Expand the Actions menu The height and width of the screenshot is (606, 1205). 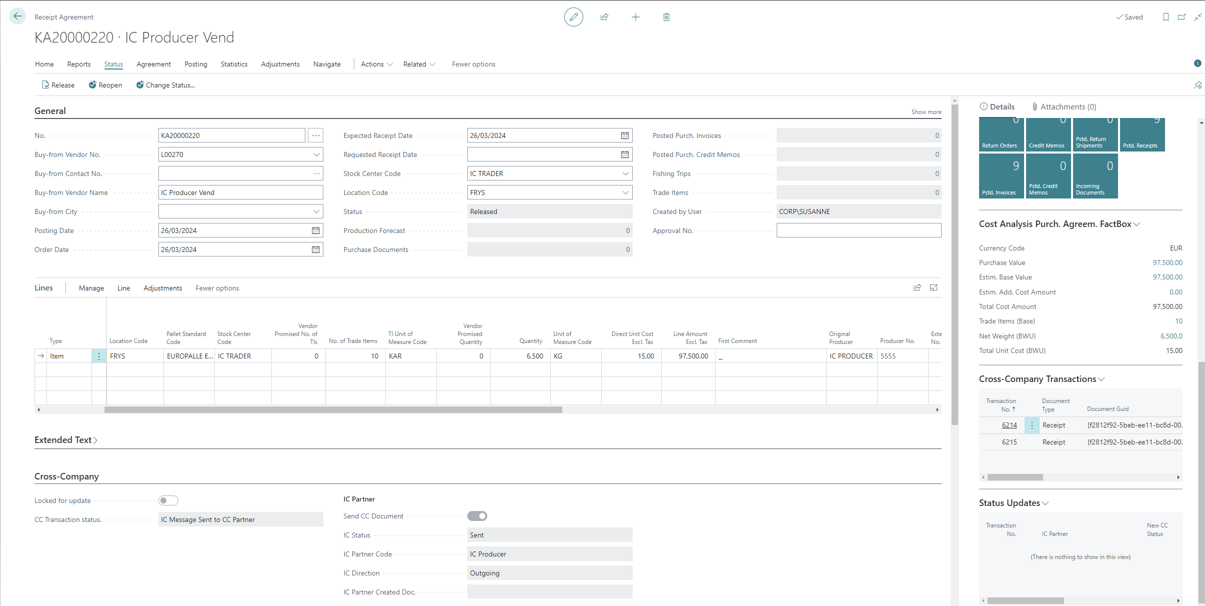click(377, 64)
